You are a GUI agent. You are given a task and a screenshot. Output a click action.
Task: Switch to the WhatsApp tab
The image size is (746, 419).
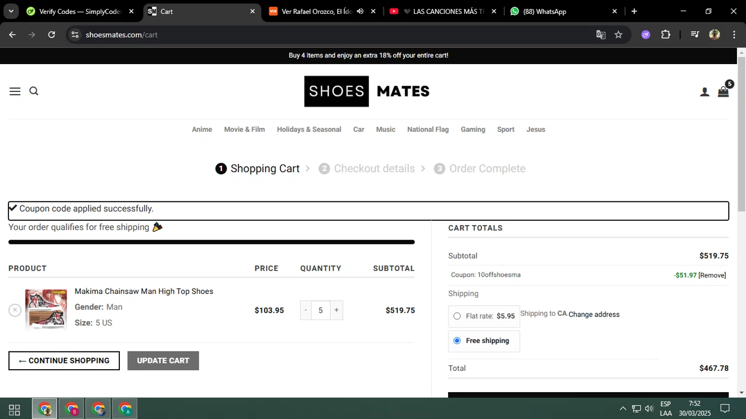[564, 11]
